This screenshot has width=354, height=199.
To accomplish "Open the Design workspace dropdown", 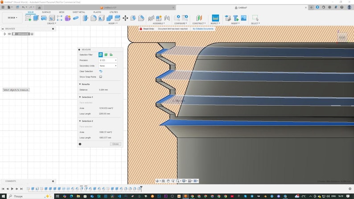I will pos(12,18).
